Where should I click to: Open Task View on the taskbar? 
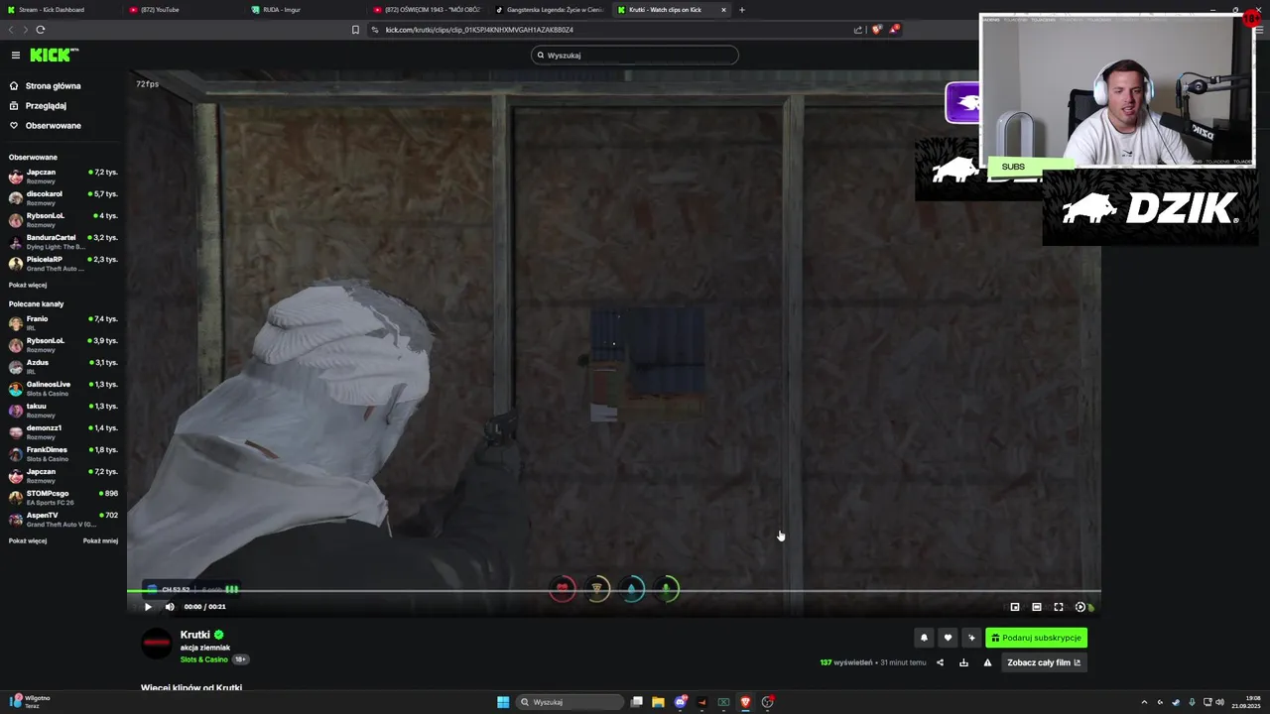pyautogui.click(x=636, y=702)
